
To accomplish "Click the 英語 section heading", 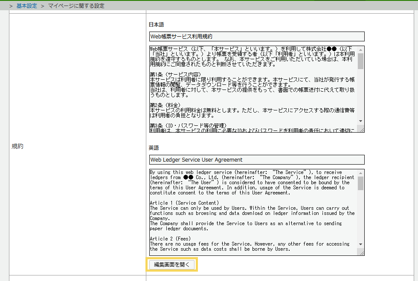I will [x=154, y=148].
